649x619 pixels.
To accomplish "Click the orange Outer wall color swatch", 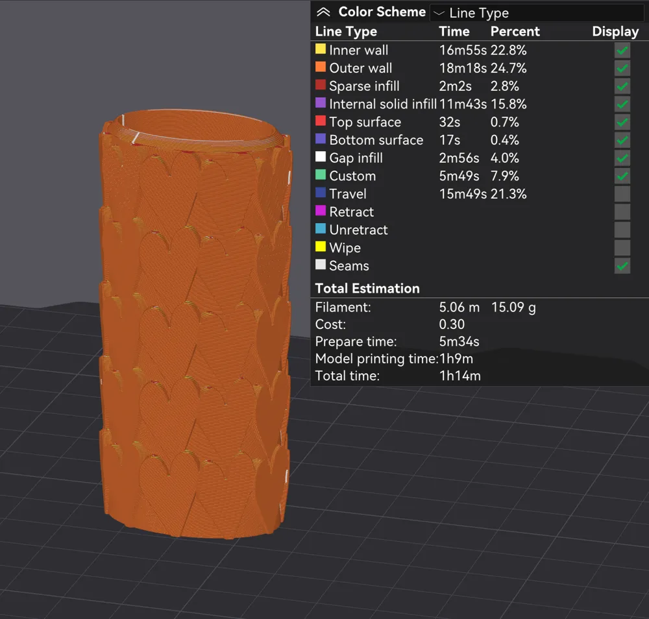I will [x=321, y=67].
